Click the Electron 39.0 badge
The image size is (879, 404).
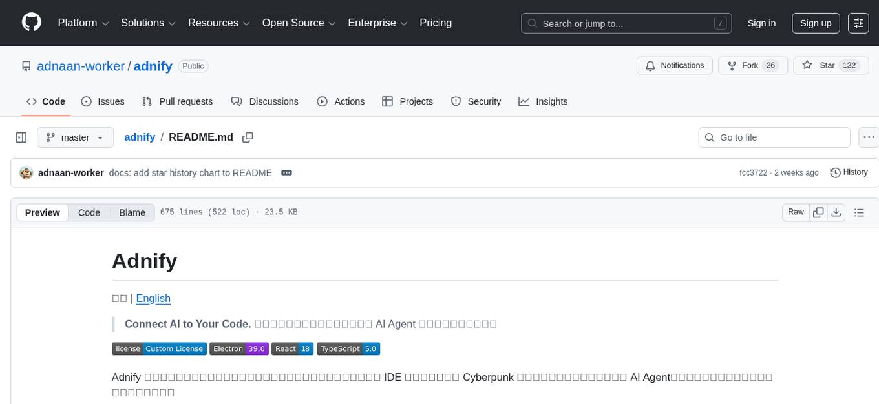239,348
